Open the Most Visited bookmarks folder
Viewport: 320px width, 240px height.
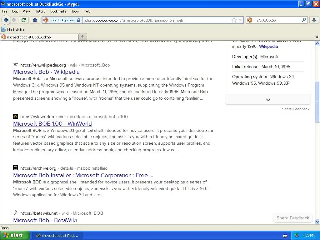click(13, 30)
